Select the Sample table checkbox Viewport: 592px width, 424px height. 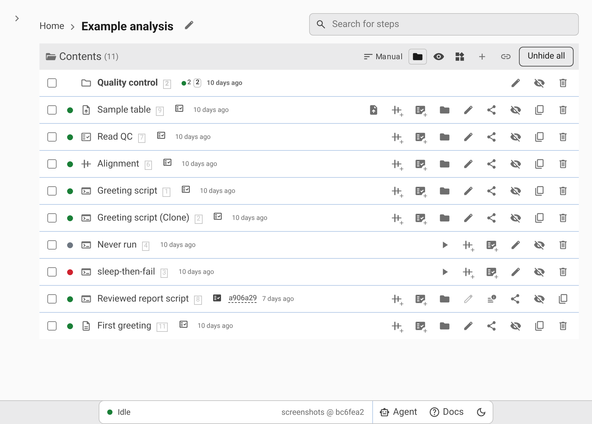52,110
